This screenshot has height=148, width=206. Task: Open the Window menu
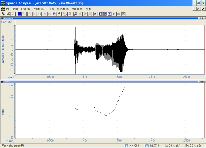(x=77, y=9)
